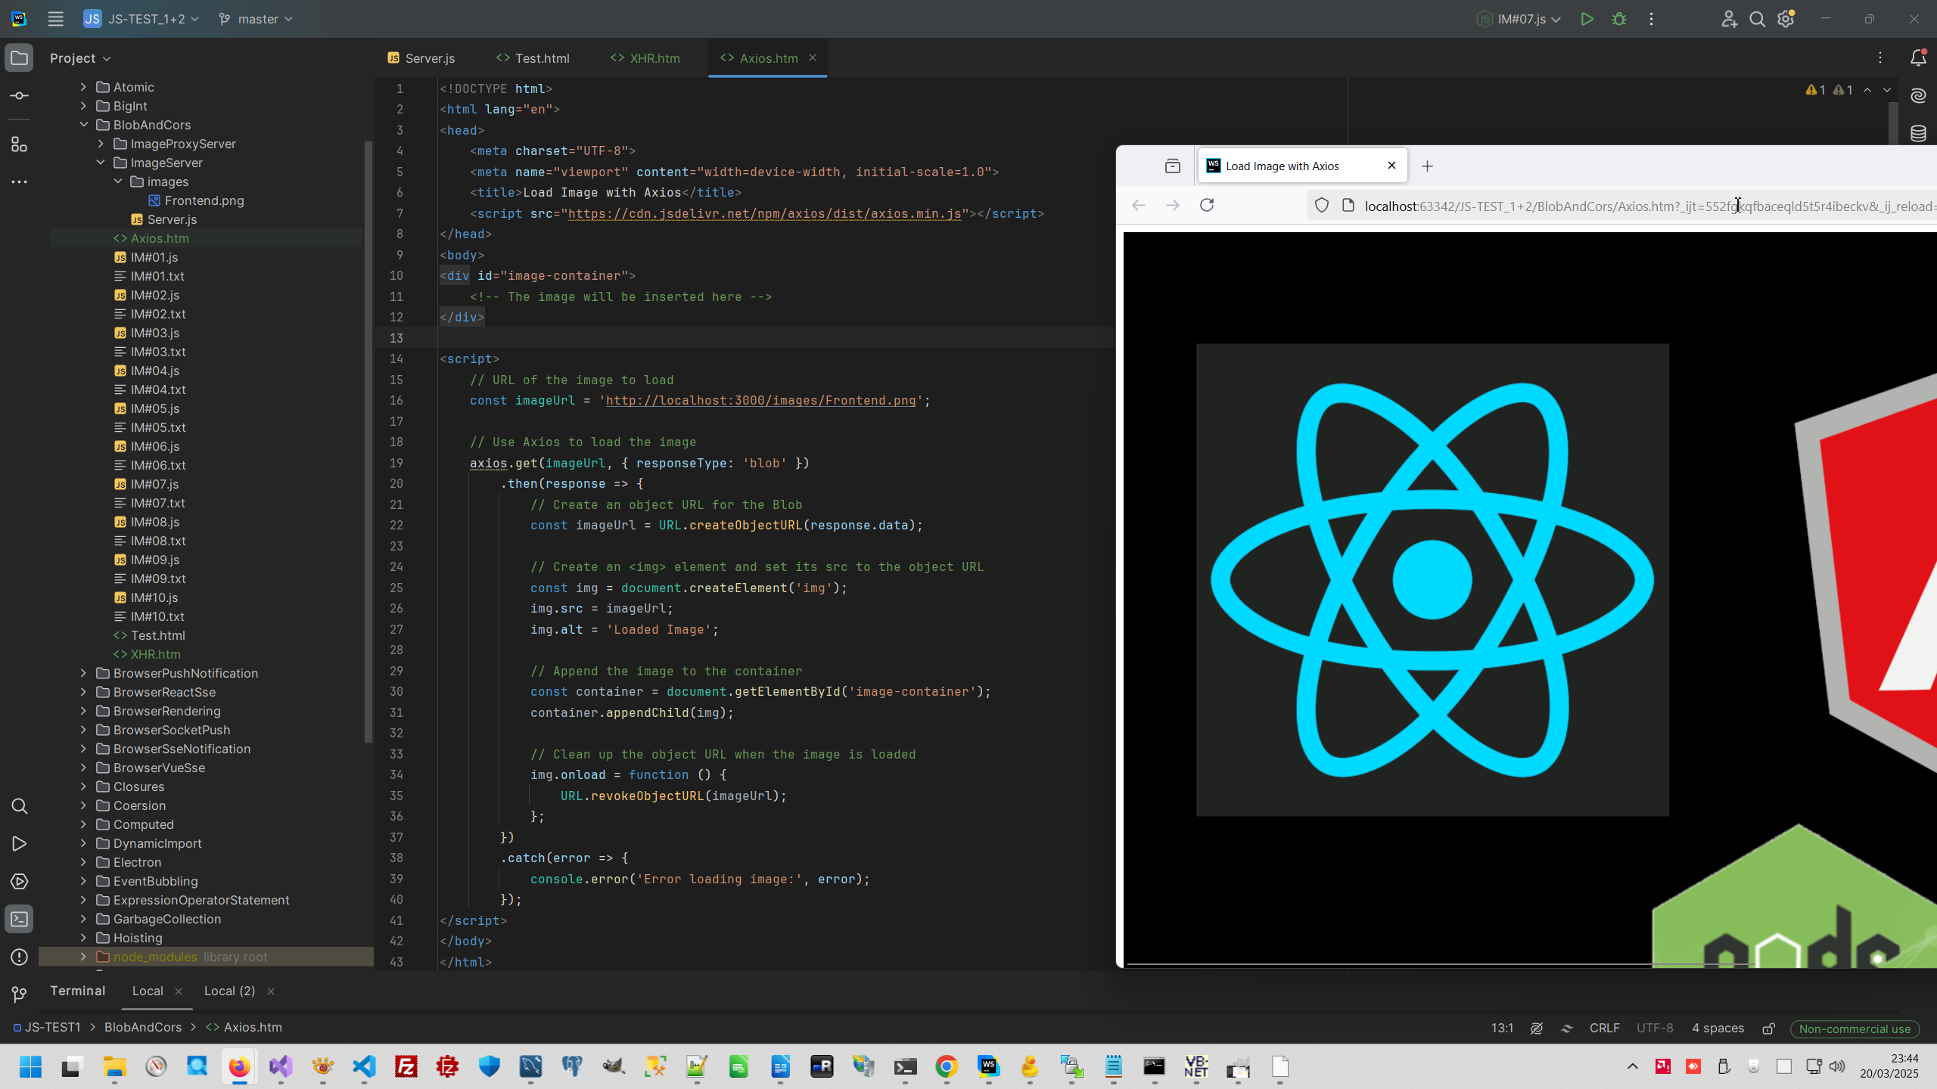Open the IM#07.js run configuration dropdown

[1520, 19]
